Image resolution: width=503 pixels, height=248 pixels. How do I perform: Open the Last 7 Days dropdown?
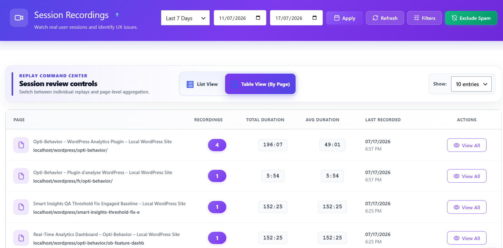(x=185, y=18)
